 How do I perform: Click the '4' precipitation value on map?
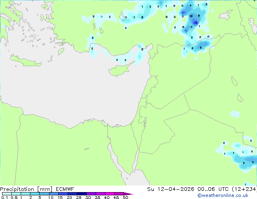pos(191,5)
